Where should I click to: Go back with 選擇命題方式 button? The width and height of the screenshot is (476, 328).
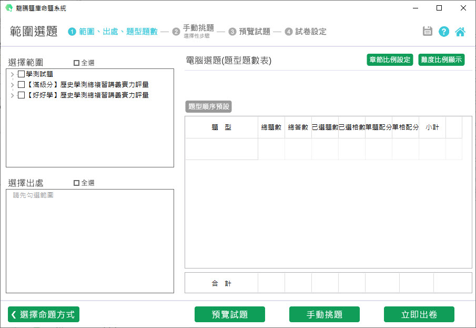pos(44,314)
